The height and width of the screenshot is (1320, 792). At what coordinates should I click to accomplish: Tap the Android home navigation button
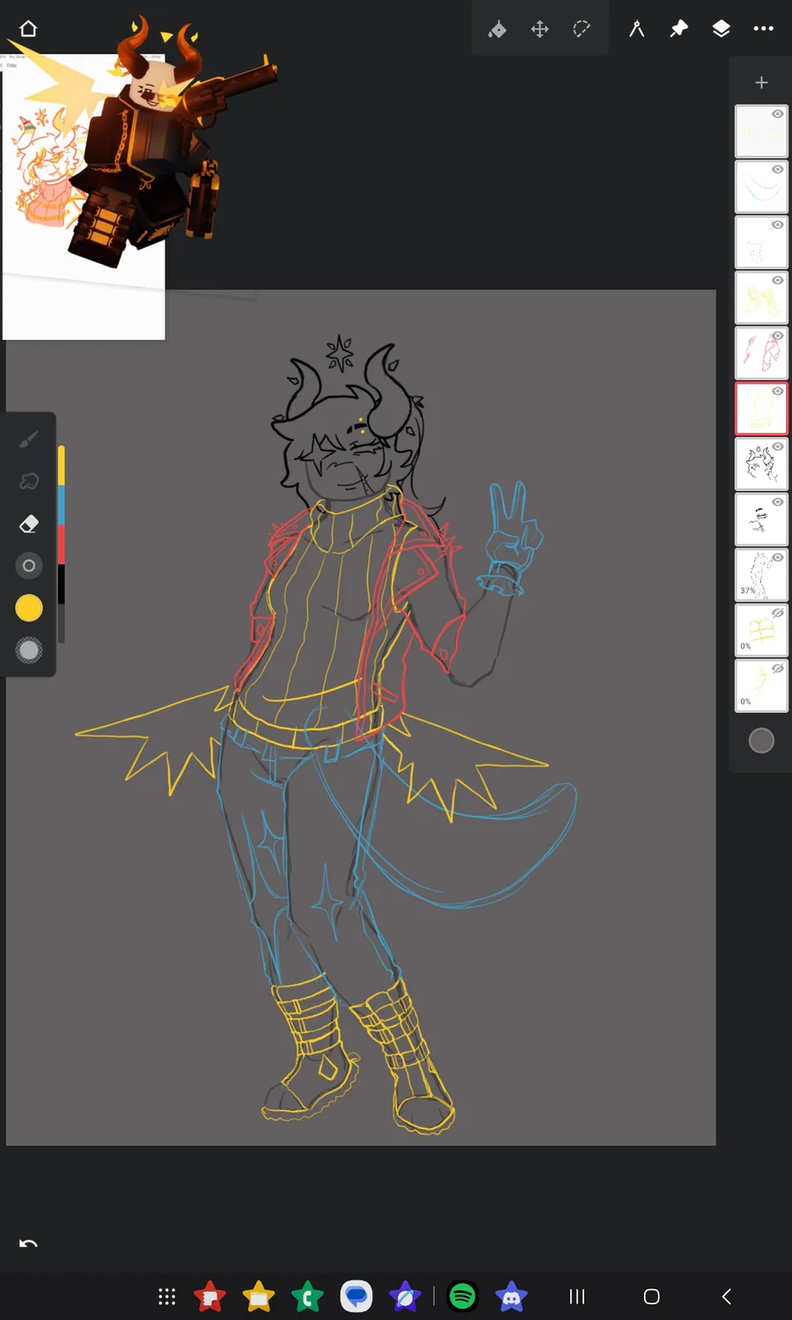pos(651,1296)
